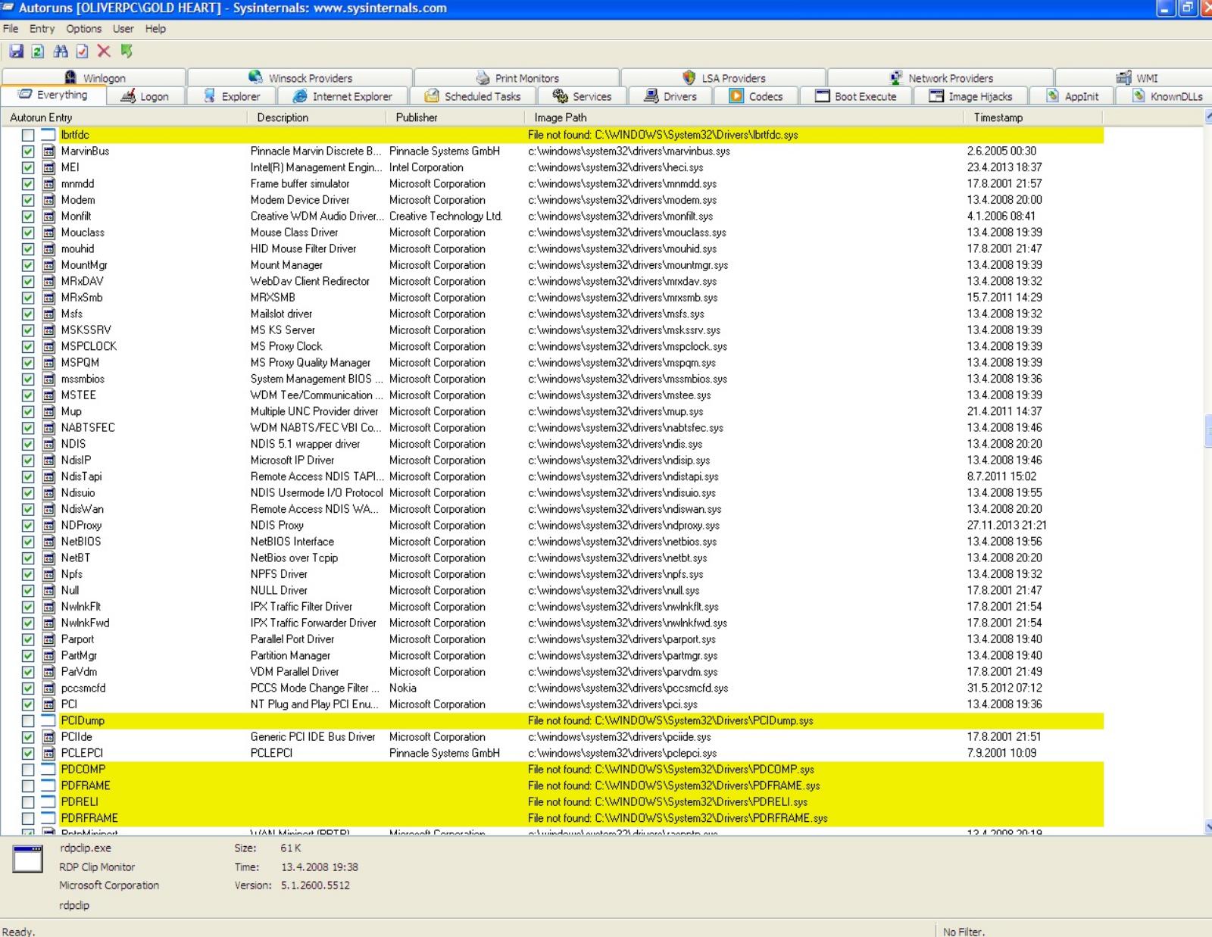Uncheck the Modem driver entry

[28, 200]
